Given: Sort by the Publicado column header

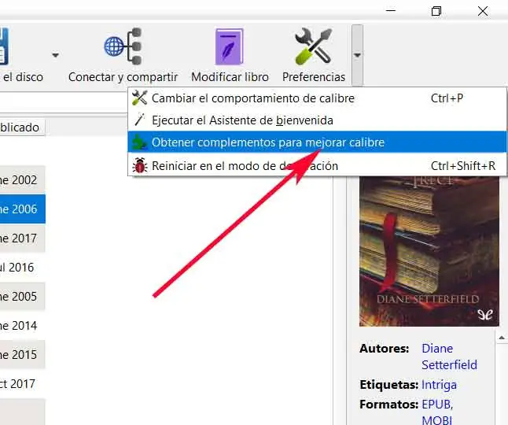Looking at the screenshot, I should click(x=22, y=127).
